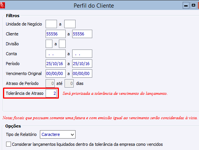The image size is (199, 150).
Task: Open the Tipo de Relatório dropdown
Action: [58, 134]
